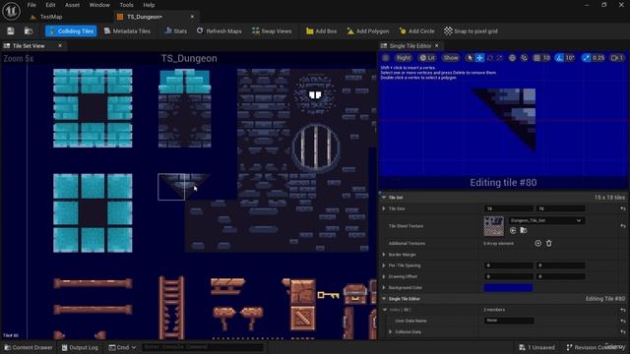Open rotation snap 10° dropdown
630x354 pixels.
click(x=570, y=58)
